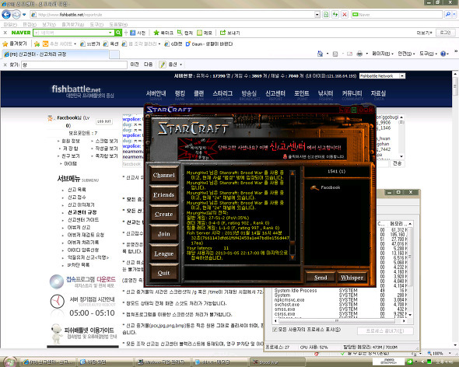The image size is (459, 367).
Task: Toggle 모든 사용자의 프로세스 표시 checkbox
Action: point(275,330)
